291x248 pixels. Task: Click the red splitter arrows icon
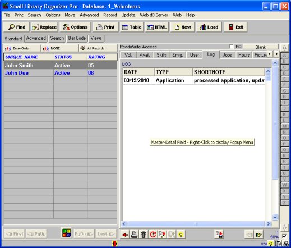tap(114, 244)
